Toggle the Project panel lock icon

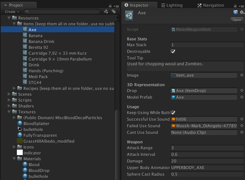[111, 5]
